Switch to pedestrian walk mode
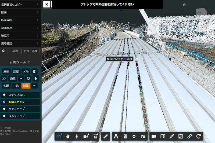Viewport: 215px width, 143px height. [x=77, y=136]
